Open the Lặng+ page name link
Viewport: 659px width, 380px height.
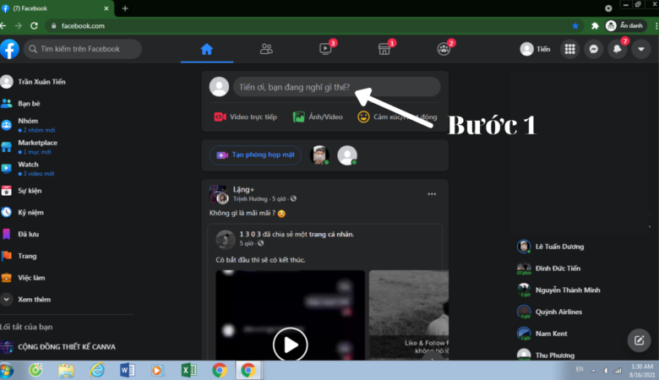pos(244,189)
